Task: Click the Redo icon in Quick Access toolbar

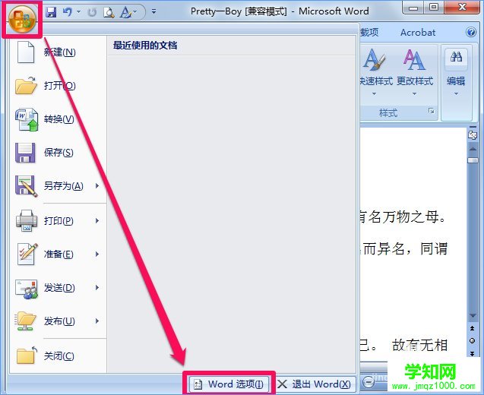Action: click(92, 12)
